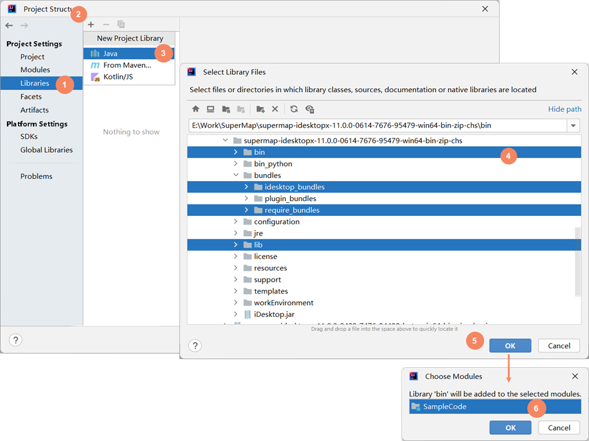Viewport: 589px width, 441px height.
Task: Refresh the file tree with Refresh icon
Action: point(294,109)
